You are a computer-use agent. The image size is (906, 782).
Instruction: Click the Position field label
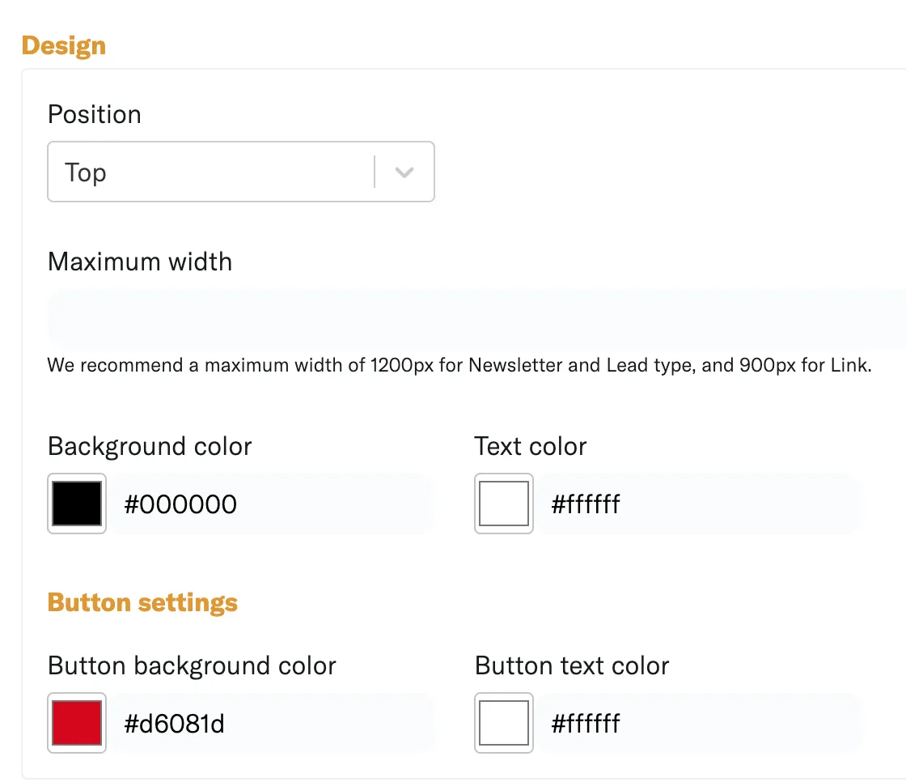click(x=95, y=114)
